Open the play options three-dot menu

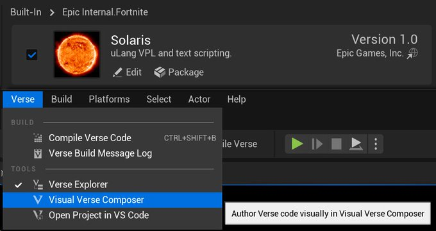coord(376,144)
